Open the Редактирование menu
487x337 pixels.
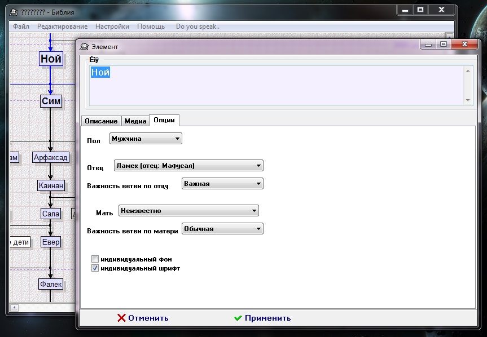tap(62, 26)
